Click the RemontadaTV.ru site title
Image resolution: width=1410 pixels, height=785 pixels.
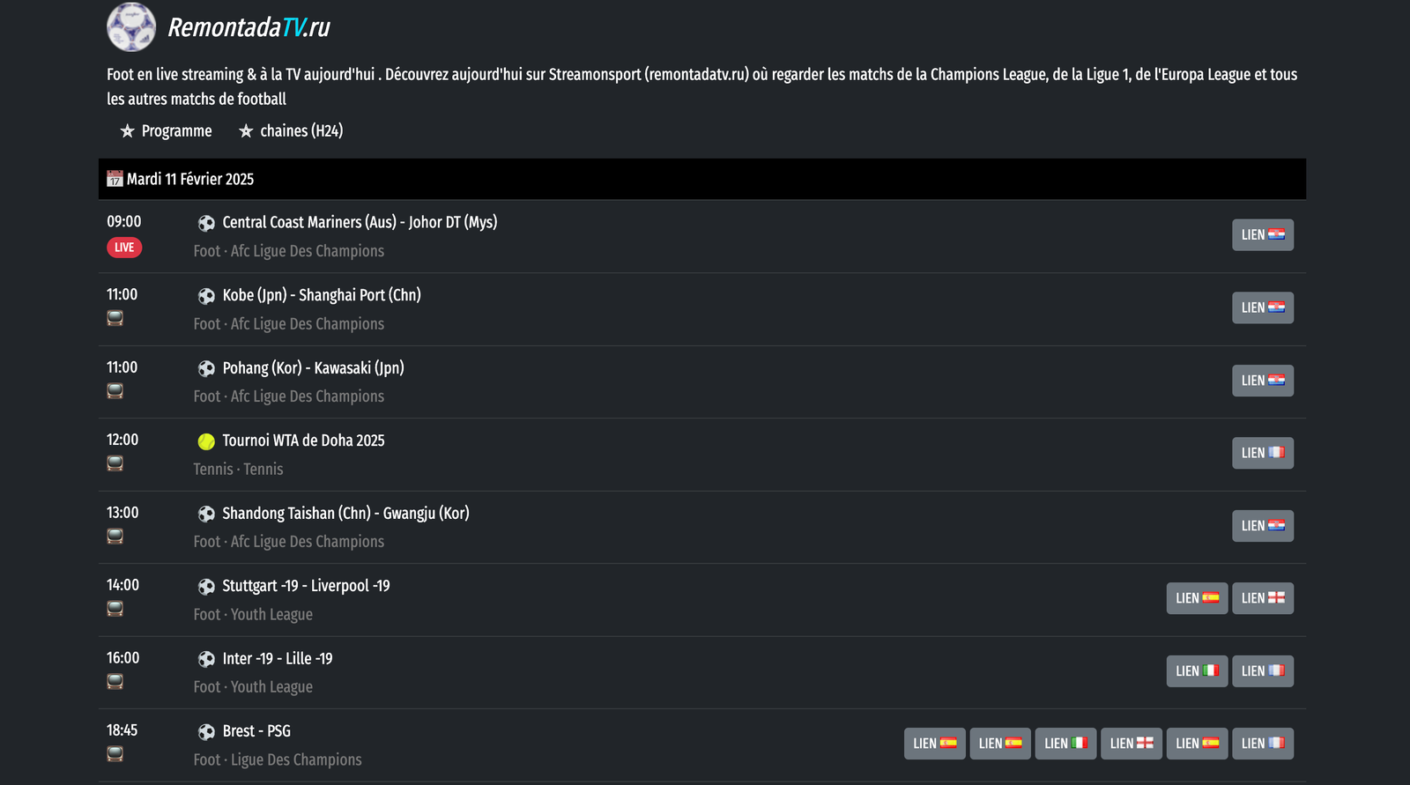pos(249,27)
